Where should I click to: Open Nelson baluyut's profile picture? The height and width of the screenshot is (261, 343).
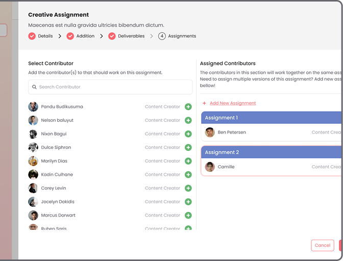click(33, 120)
